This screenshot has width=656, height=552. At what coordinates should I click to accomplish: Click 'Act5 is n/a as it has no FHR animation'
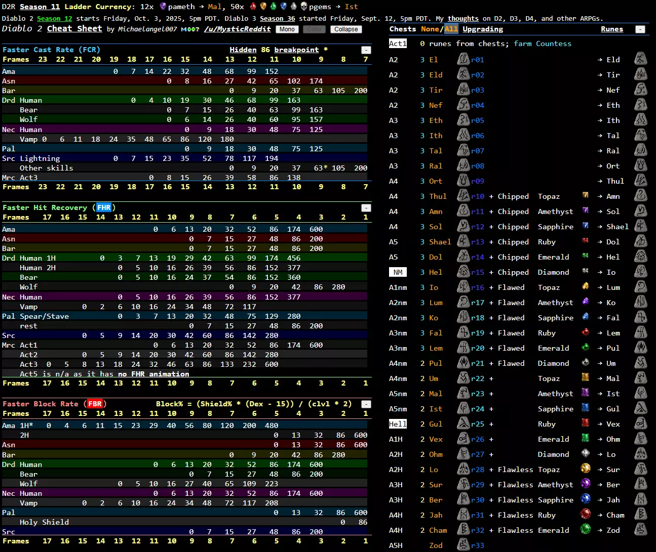coord(104,374)
